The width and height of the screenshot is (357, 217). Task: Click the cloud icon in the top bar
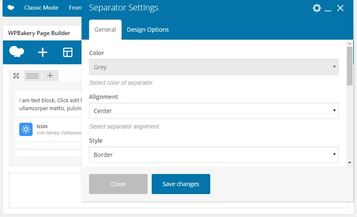tap(11, 8)
